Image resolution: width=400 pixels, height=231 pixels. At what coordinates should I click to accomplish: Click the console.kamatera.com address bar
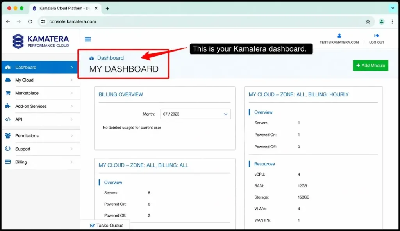[72, 22]
